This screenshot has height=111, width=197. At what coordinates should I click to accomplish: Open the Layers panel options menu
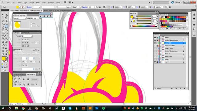click(x=187, y=35)
